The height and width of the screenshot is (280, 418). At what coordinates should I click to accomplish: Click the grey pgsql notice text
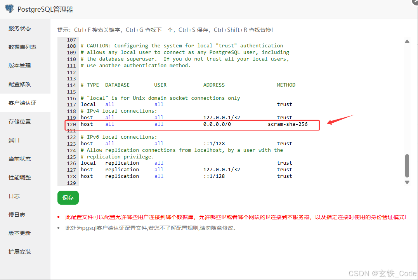(151, 228)
